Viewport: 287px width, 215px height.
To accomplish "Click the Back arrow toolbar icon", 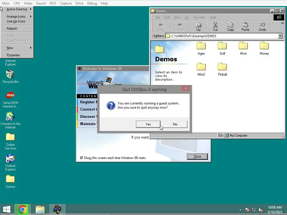I will [161, 27].
